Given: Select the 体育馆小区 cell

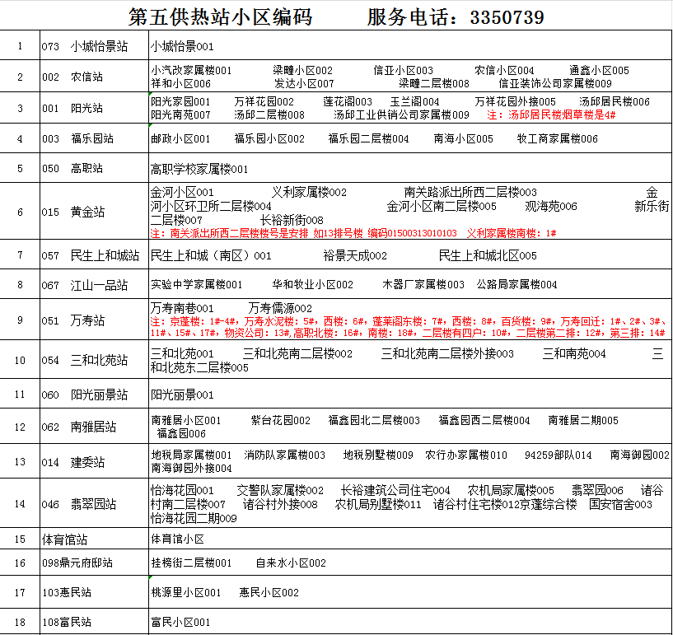Looking at the screenshot, I should click(177, 539).
